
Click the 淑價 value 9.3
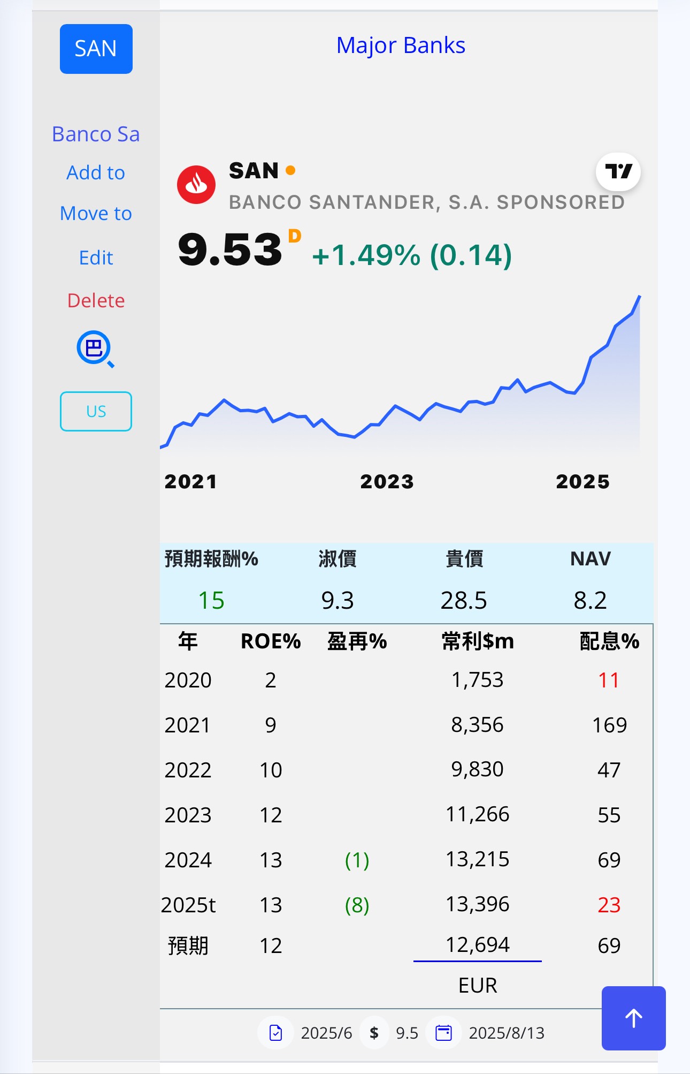[x=338, y=600]
